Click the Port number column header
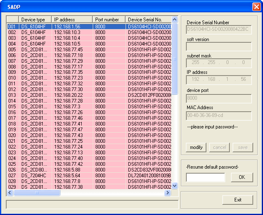The width and height of the screenshot is (263, 215). (x=109, y=20)
